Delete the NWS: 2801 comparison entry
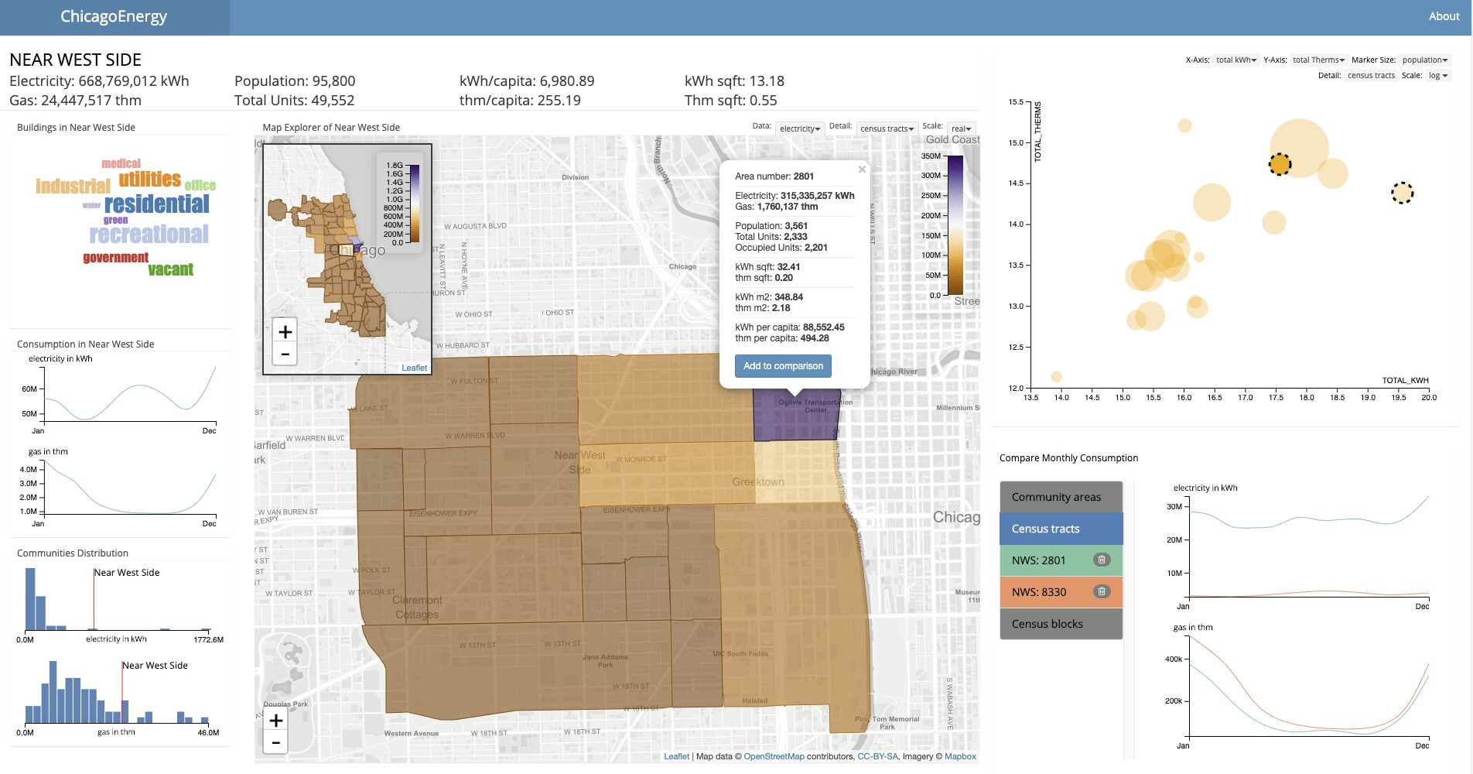 tap(1101, 560)
